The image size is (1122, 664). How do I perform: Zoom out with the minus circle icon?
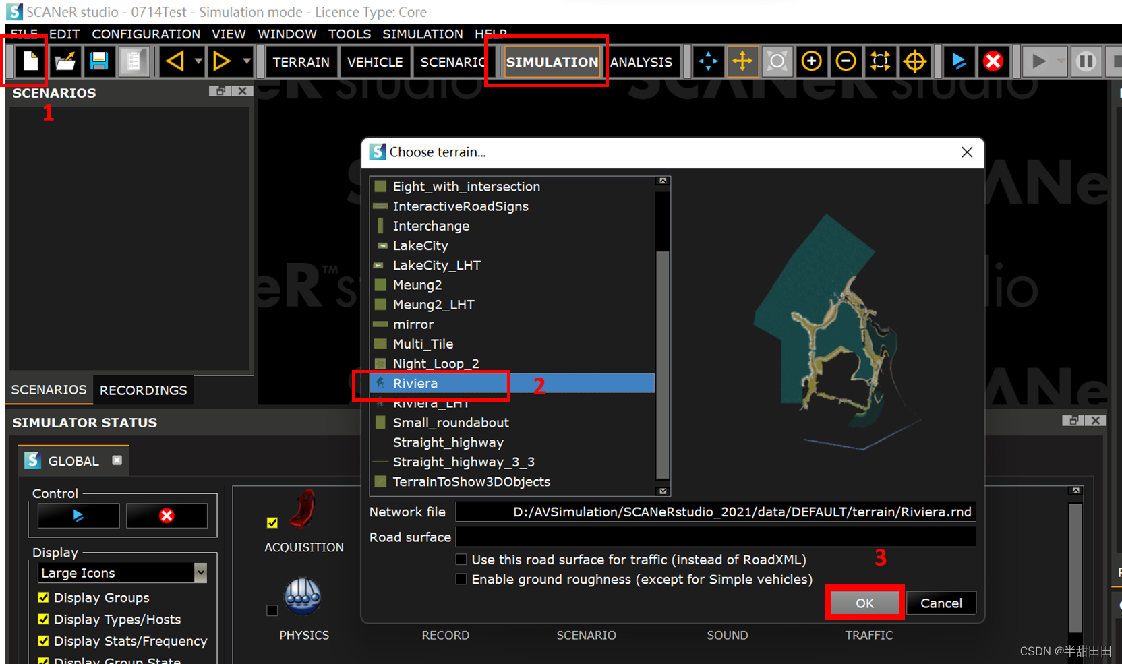[846, 61]
